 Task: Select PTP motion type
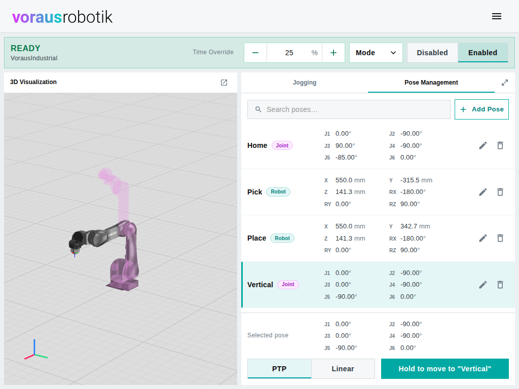pyautogui.click(x=279, y=369)
